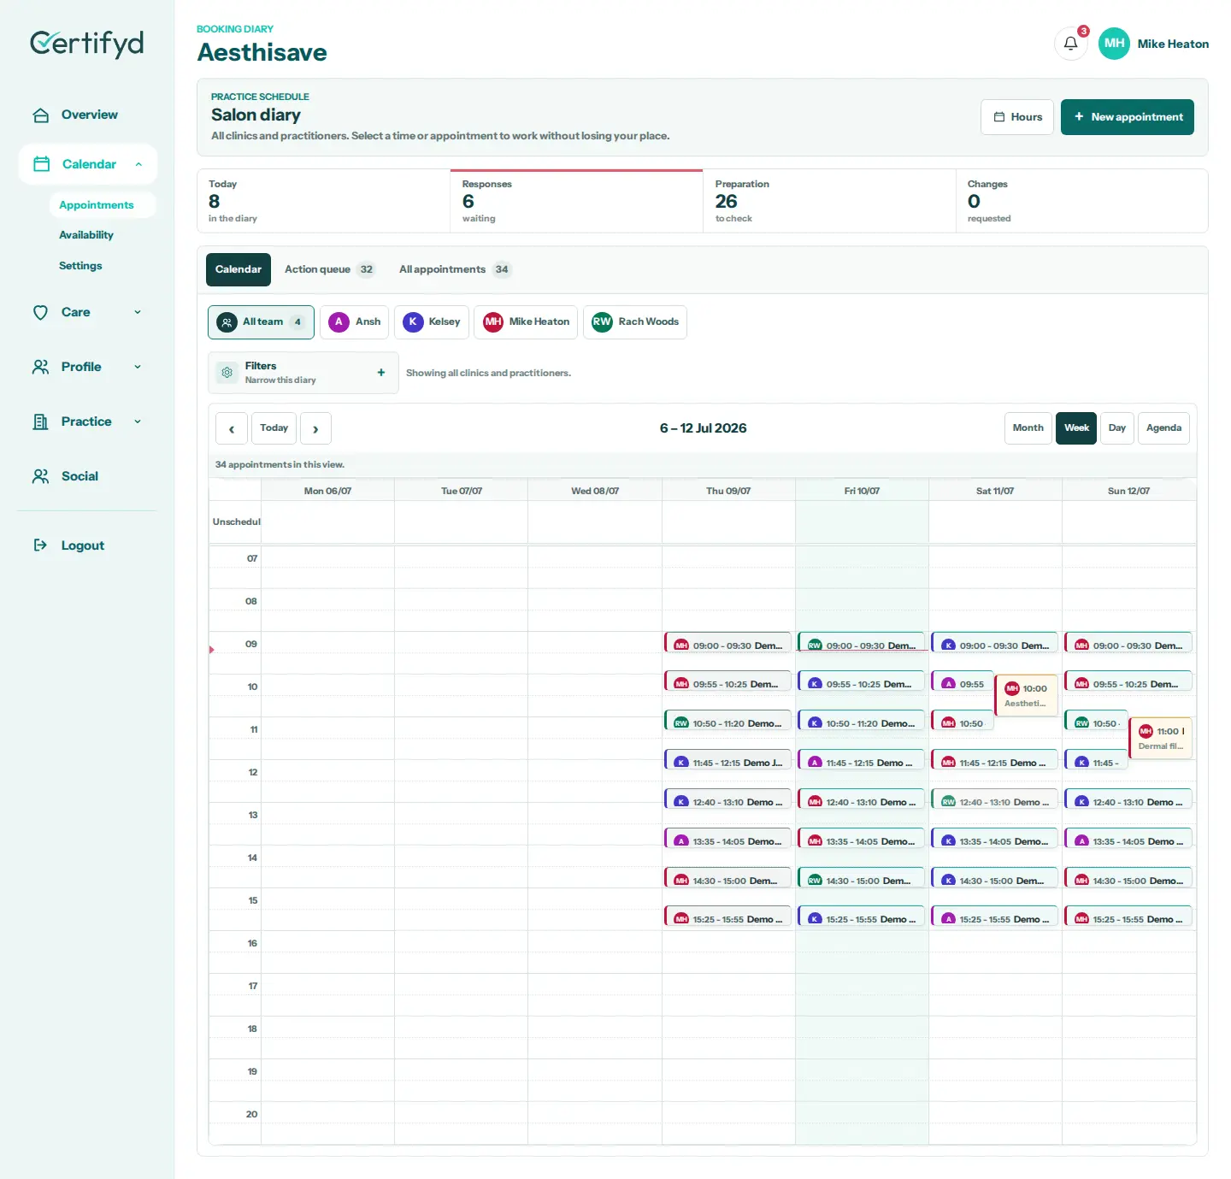1231x1179 pixels.
Task: Click the Care heart icon
Action: (40, 313)
